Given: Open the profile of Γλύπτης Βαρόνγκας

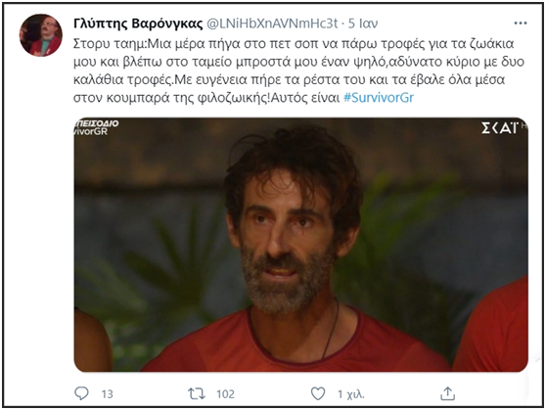Looking at the screenshot, I should point(138,23).
